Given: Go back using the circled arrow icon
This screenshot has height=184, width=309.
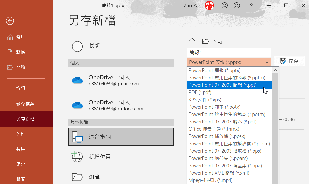Looking at the screenshot, I should (10, 21).
